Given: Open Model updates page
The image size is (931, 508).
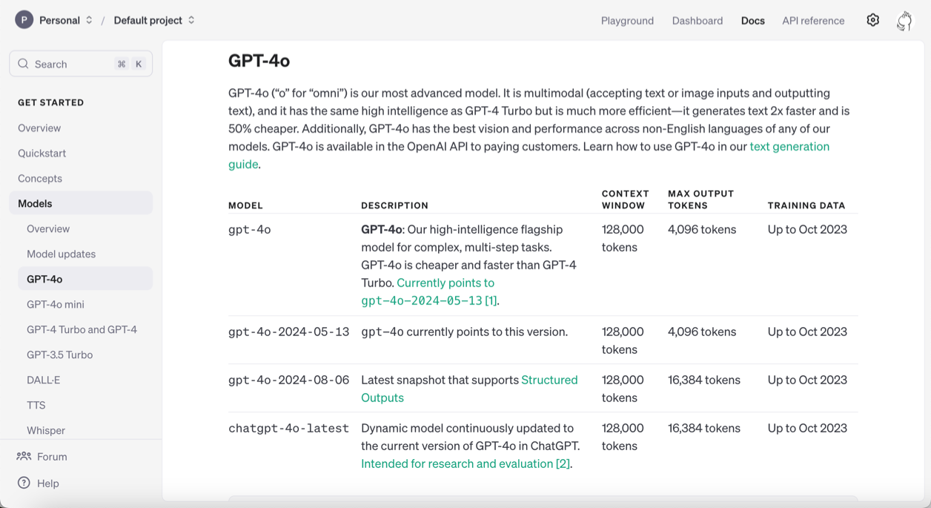Looking at the screenshot, I should click(61, 254).
